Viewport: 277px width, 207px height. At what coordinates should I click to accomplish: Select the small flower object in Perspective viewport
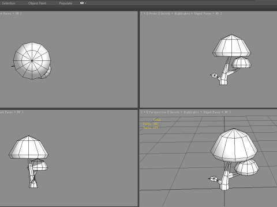click(213, 179)
